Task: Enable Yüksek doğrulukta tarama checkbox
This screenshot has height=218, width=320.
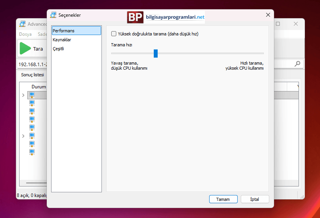Action: [x=114, y=34]
